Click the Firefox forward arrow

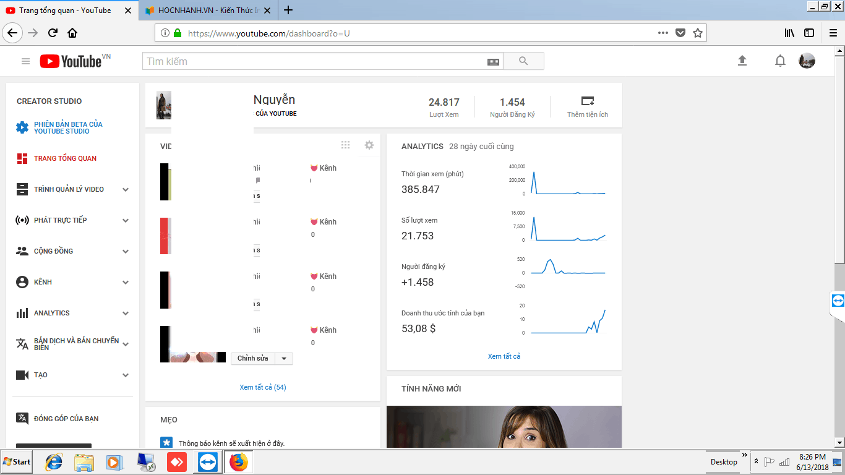33,33
